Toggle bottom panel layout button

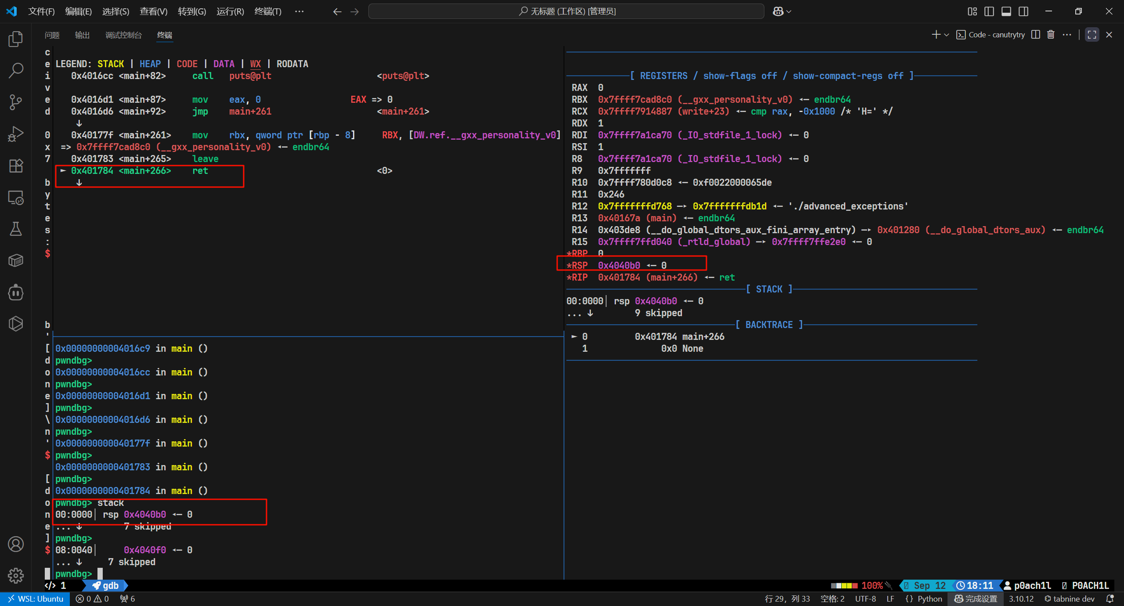pos(1006,11)
